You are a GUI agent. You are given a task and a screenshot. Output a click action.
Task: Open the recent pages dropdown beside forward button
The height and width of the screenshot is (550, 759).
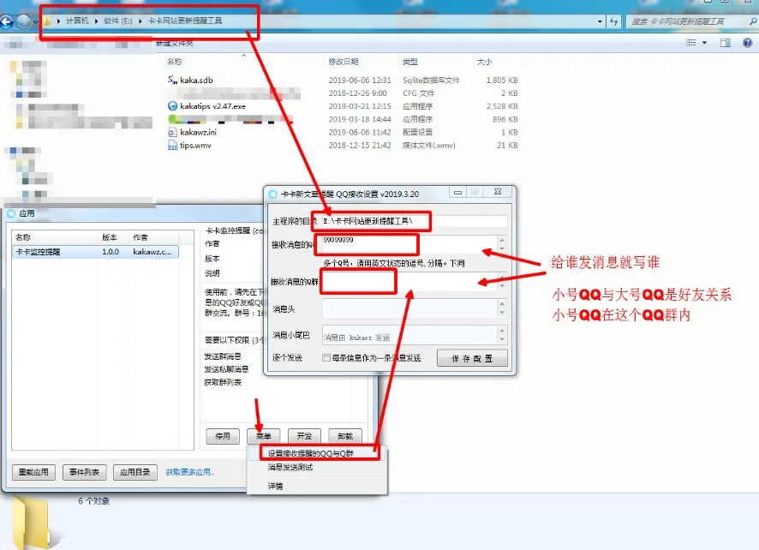pyautogui.click(x=35, y=21)
